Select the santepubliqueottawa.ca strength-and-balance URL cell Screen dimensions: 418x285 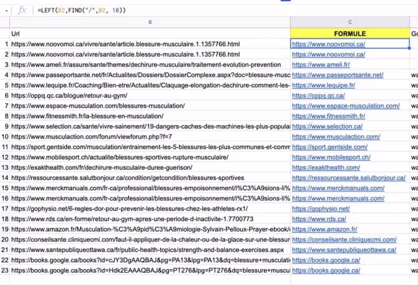(150, 250)
